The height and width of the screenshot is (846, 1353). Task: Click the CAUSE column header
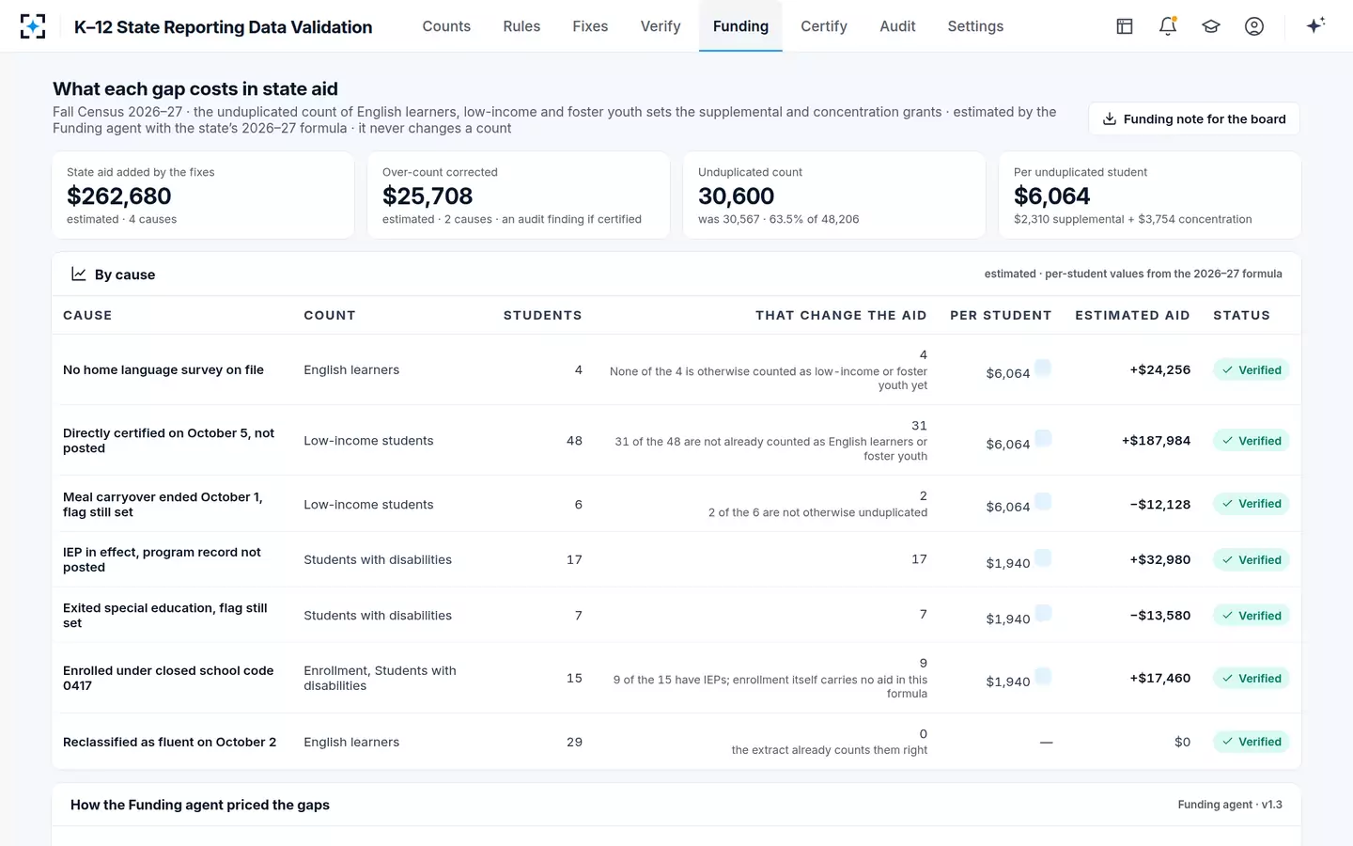87,315
